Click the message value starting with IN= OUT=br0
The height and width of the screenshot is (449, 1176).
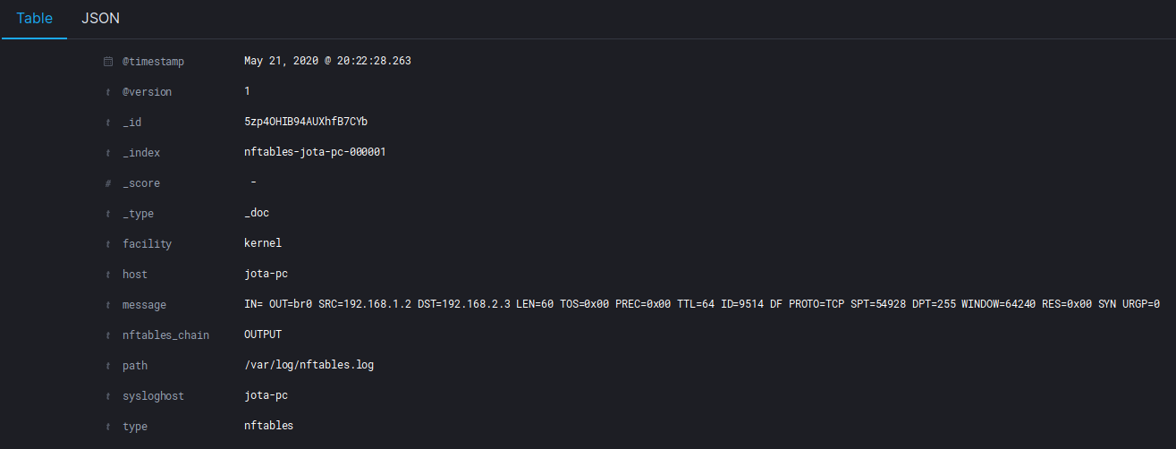702,304
